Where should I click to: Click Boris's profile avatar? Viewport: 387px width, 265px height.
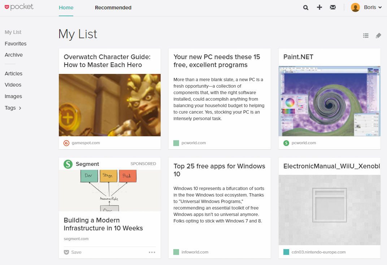point(355,8)
